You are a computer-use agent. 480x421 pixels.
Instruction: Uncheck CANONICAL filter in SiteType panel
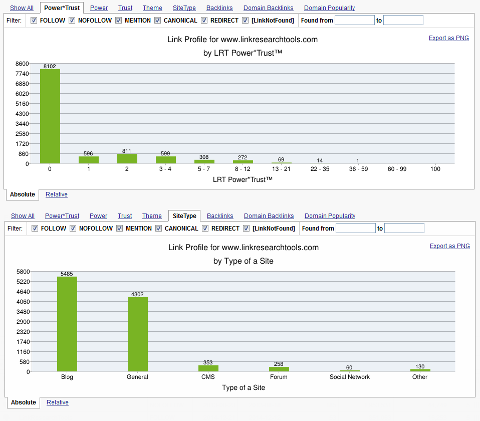[158, 229]
